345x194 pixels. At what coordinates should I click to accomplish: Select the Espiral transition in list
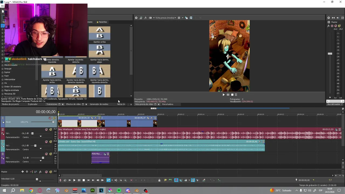[x=7, y=72]
